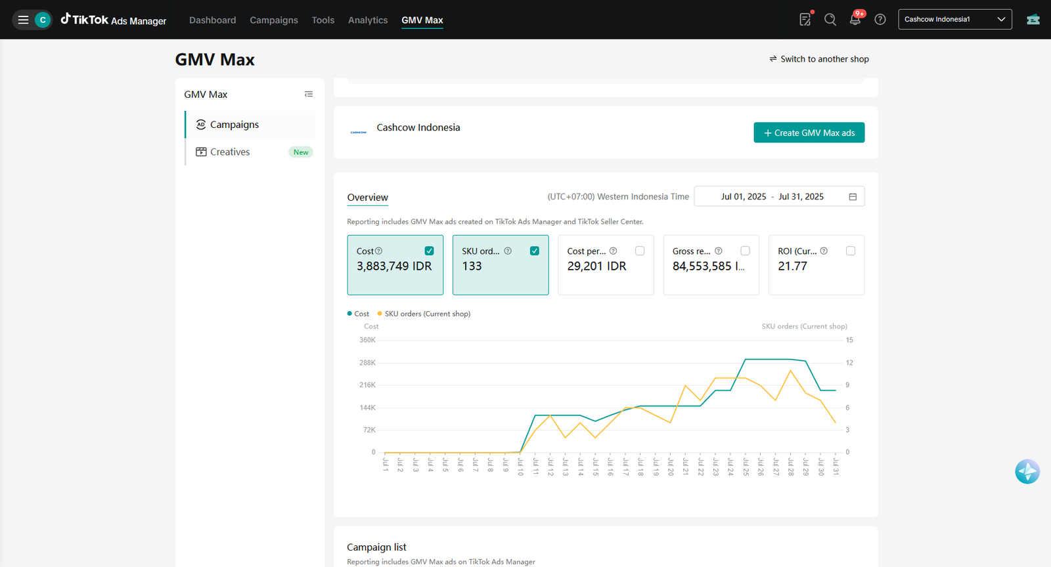Click the Cost info tooltip icon
Screen dimensions: 1051x567
point(378,251)
